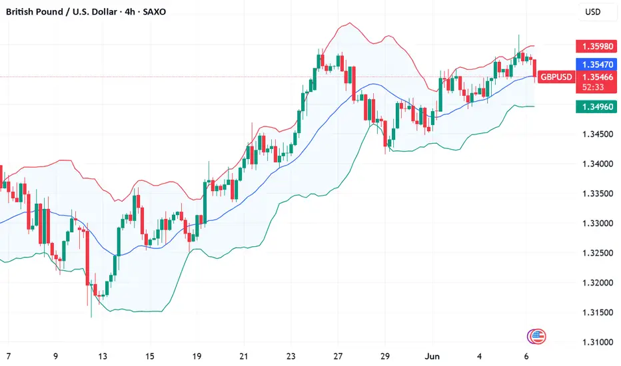This screenshot has width=621, height=366.
Task: Click the 19 date label on time axis
Action: (x=197, y=356)
